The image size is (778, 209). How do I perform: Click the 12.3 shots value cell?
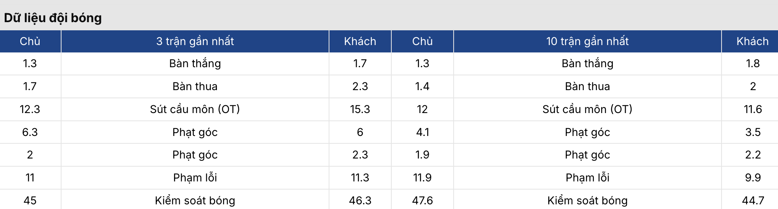click(30, 109)
